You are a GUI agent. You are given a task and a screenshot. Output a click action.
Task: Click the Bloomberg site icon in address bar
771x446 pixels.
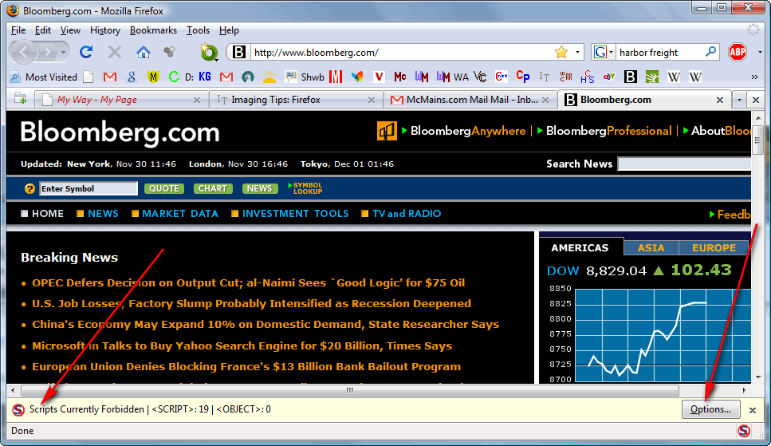[239, 52]
